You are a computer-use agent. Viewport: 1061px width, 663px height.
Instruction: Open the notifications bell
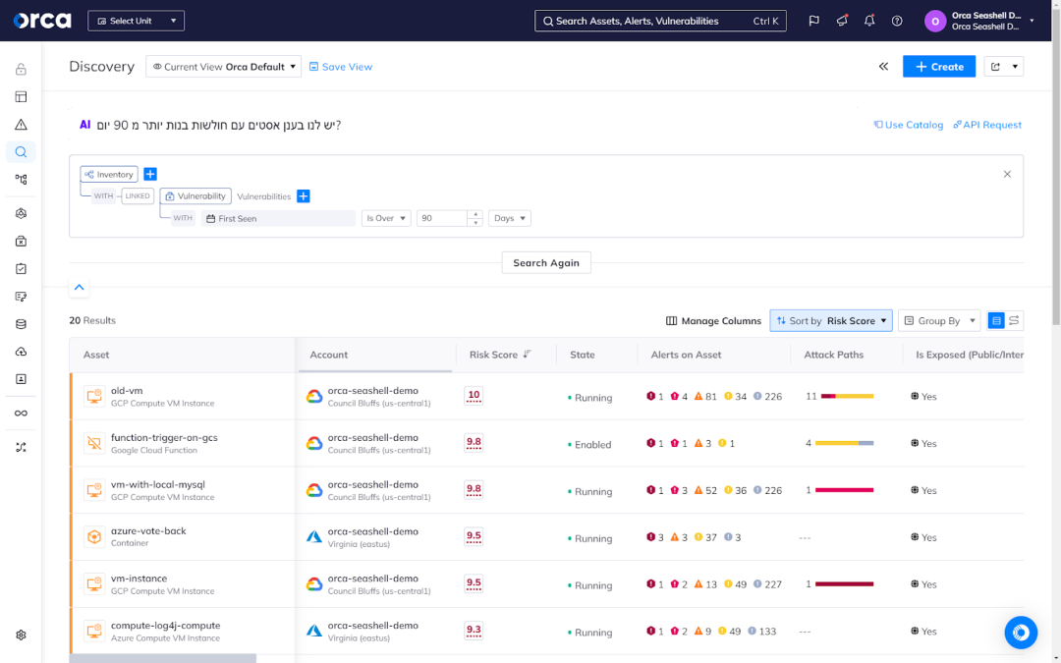tap(869, 21)
